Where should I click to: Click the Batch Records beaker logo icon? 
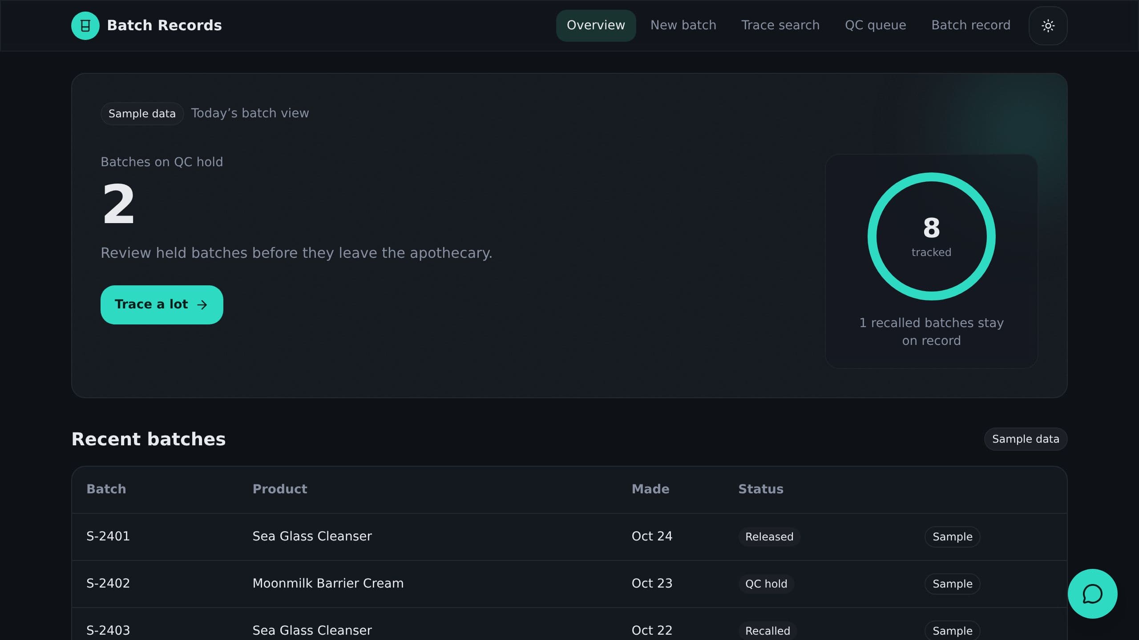point(85,25)
